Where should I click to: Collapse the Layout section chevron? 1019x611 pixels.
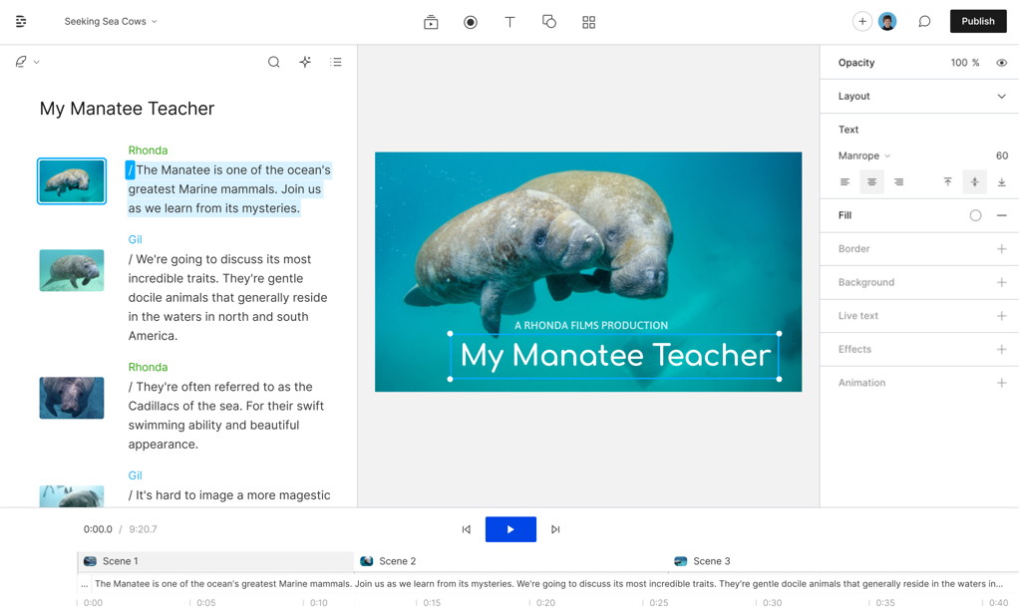(1002, 96)
